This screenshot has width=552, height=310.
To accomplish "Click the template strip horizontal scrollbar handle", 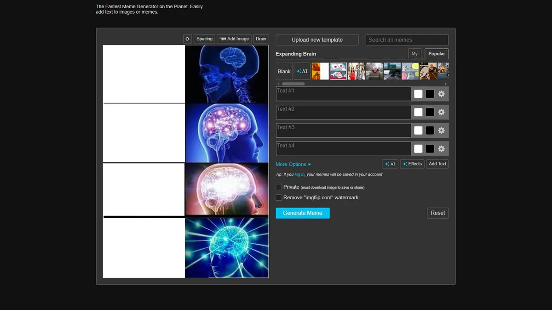I will pyautogui.click(x=293, y=84).
